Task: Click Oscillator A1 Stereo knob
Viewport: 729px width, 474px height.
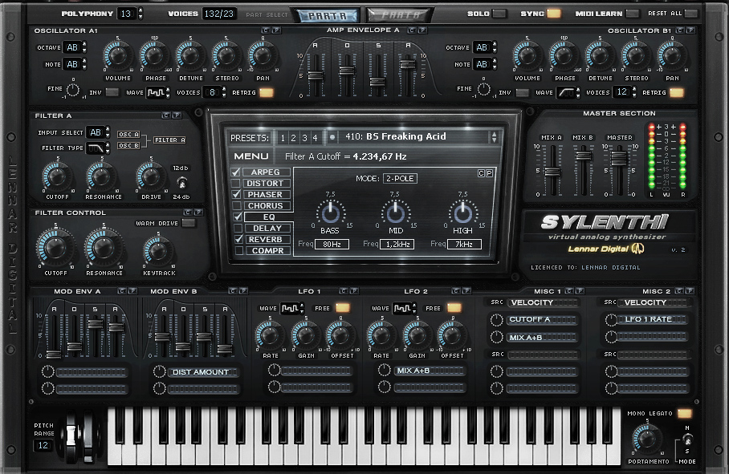Action: click(x=226, y=55)
